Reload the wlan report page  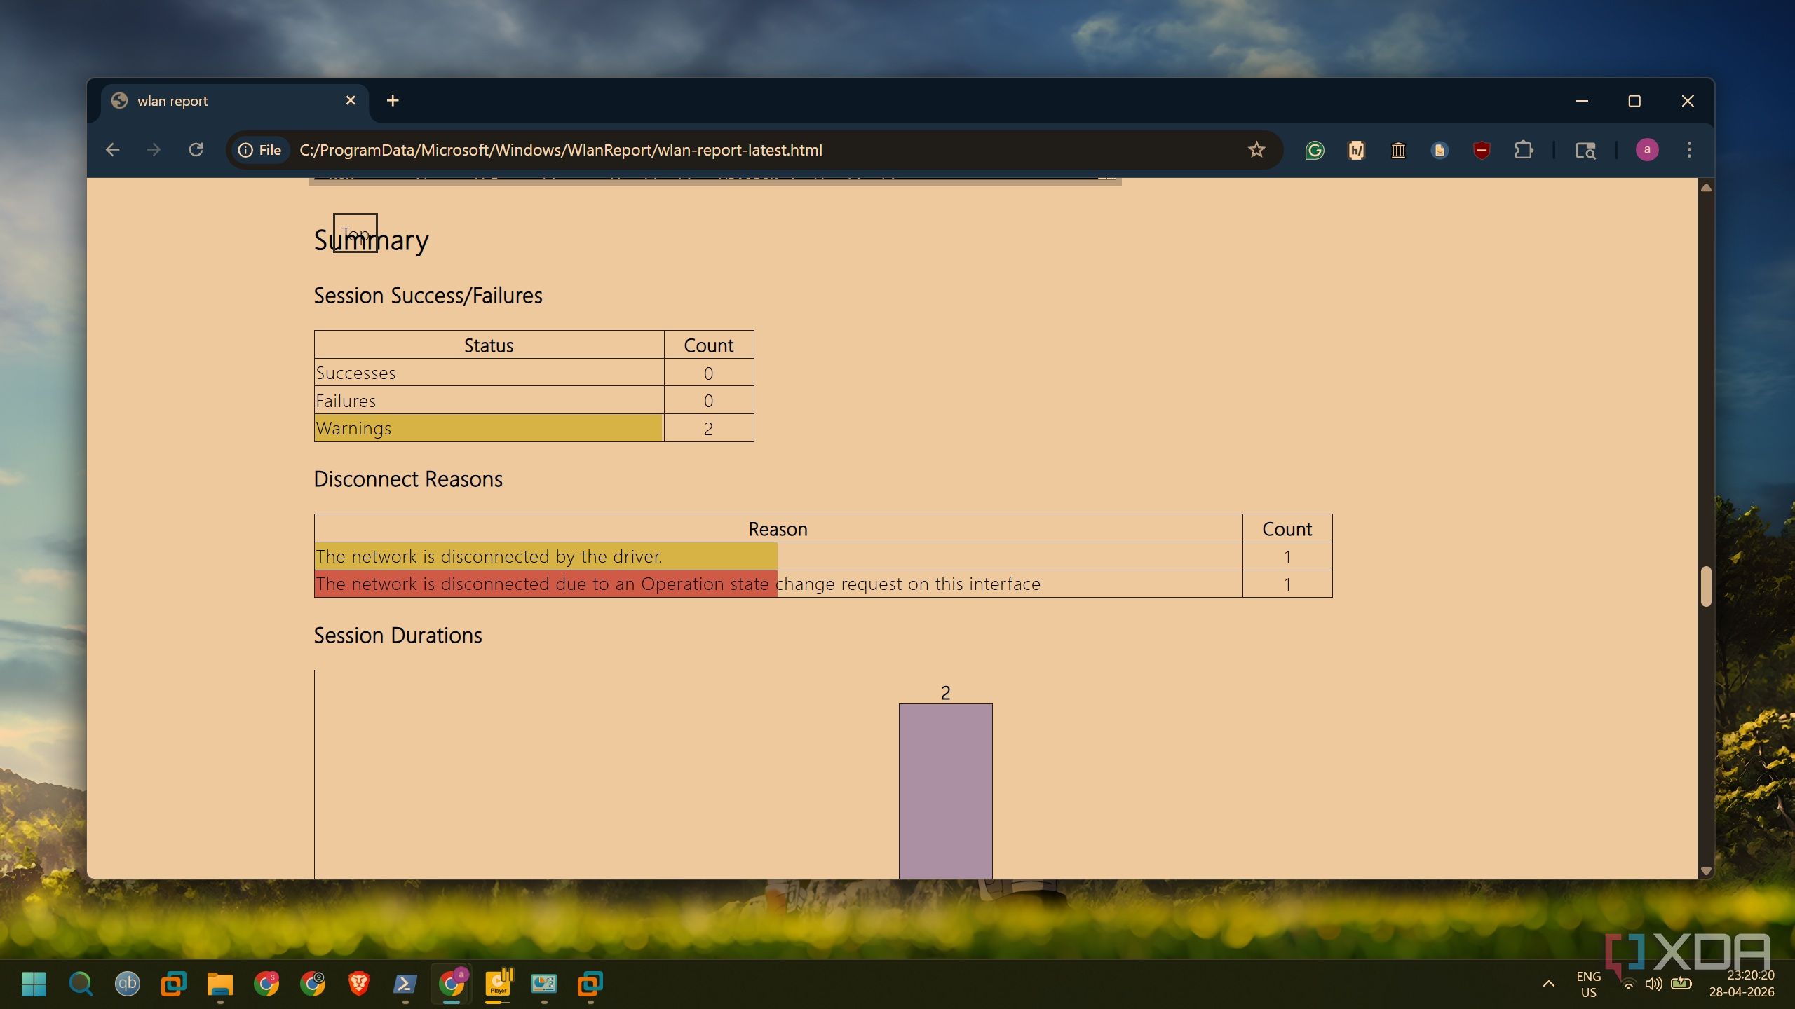point(196,150)
